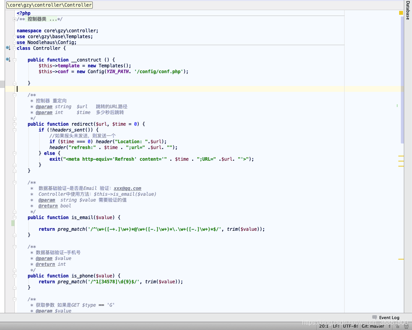The image size is (412, 330).
Task: Click '$this->template' property assignment
Action: tap(59, 66)
